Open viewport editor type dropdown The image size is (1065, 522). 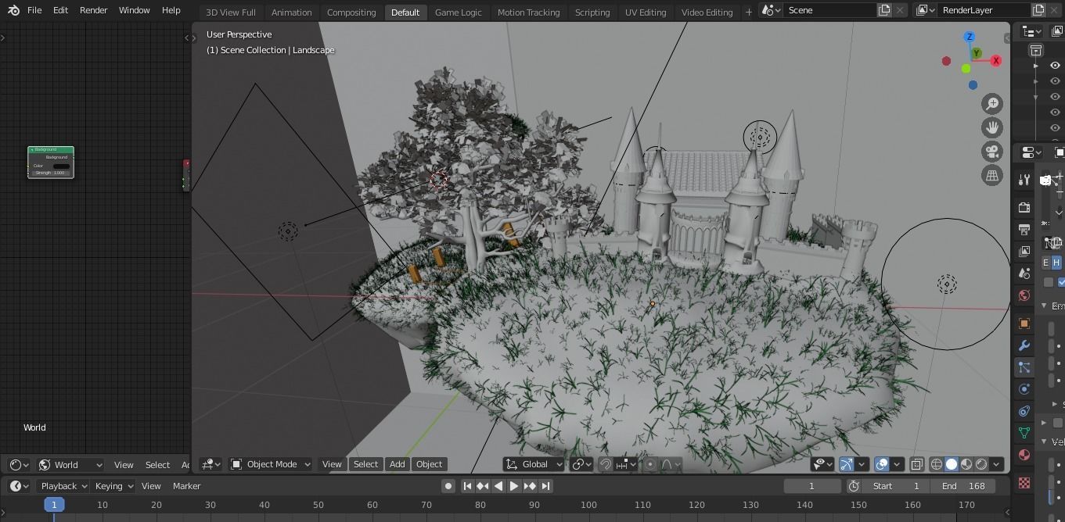click(211, 464)
